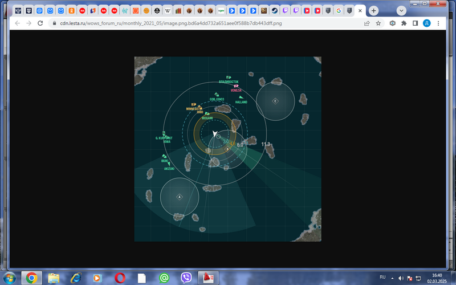The image size is (456, 285).
Task: Click the 3.0 range value
Action: pyautogui.click(x=226, y=141)
